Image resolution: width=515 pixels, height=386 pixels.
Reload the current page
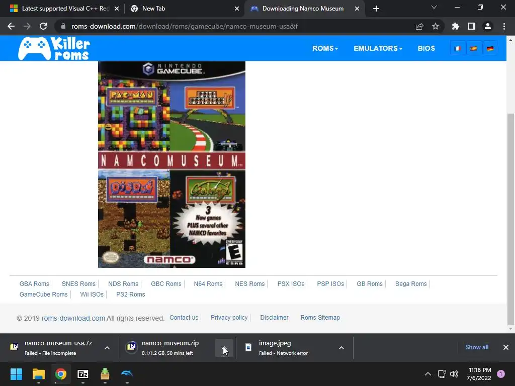(43, 26)
